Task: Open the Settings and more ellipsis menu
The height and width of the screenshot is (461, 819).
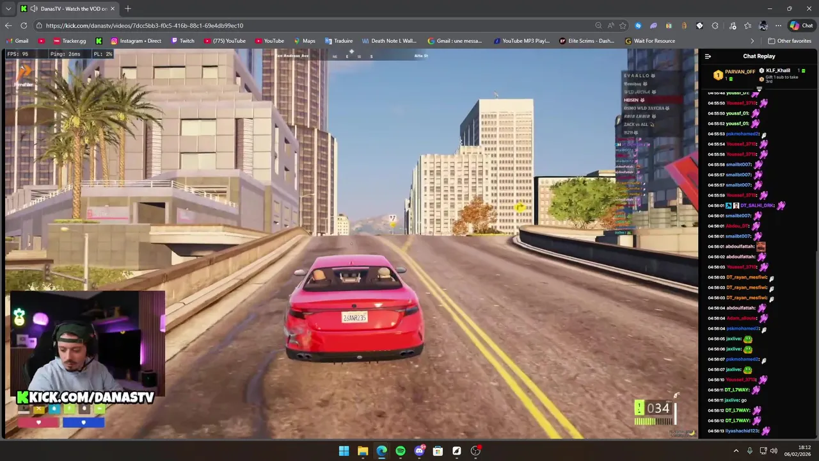Action: (778, 26)
